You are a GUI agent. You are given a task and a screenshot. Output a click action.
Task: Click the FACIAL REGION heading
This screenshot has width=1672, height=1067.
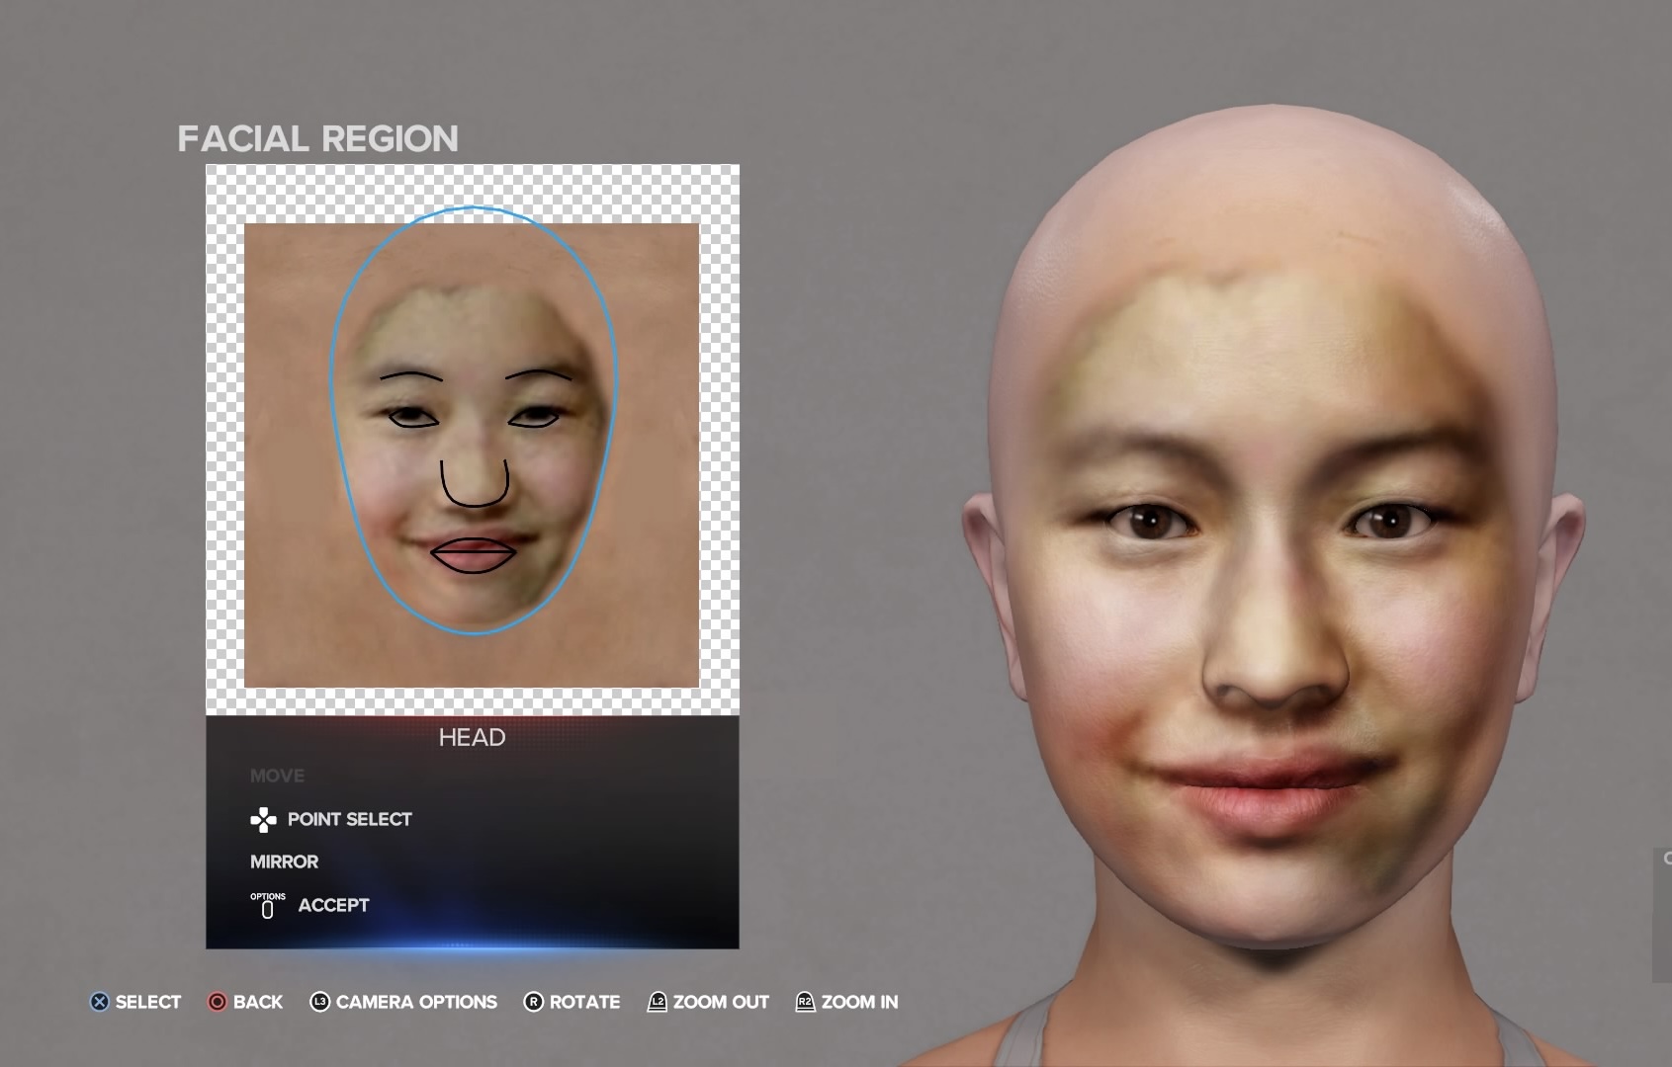[318, 139]
